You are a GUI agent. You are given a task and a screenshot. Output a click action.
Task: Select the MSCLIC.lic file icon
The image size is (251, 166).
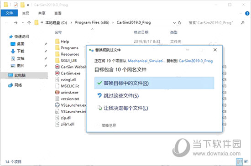(57, 86)
